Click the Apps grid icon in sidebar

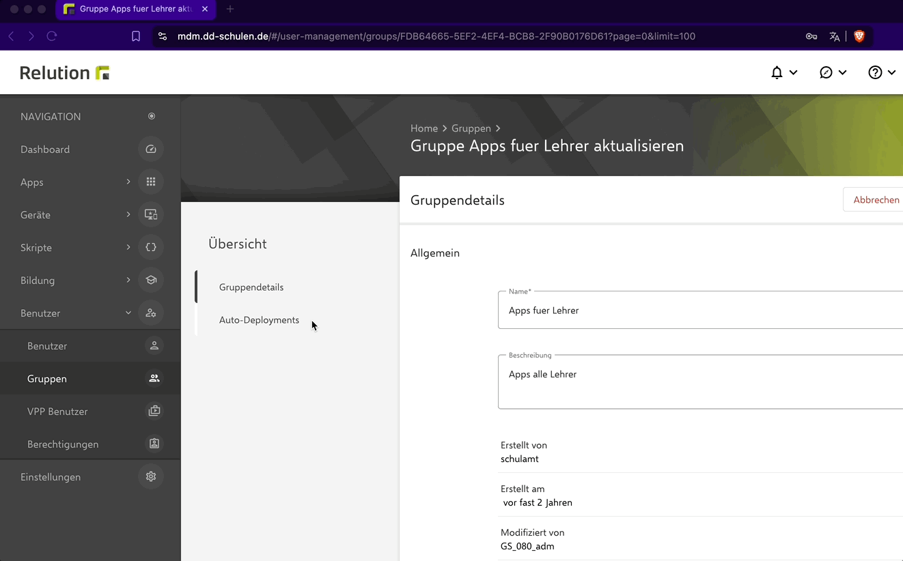pos(151,182)
